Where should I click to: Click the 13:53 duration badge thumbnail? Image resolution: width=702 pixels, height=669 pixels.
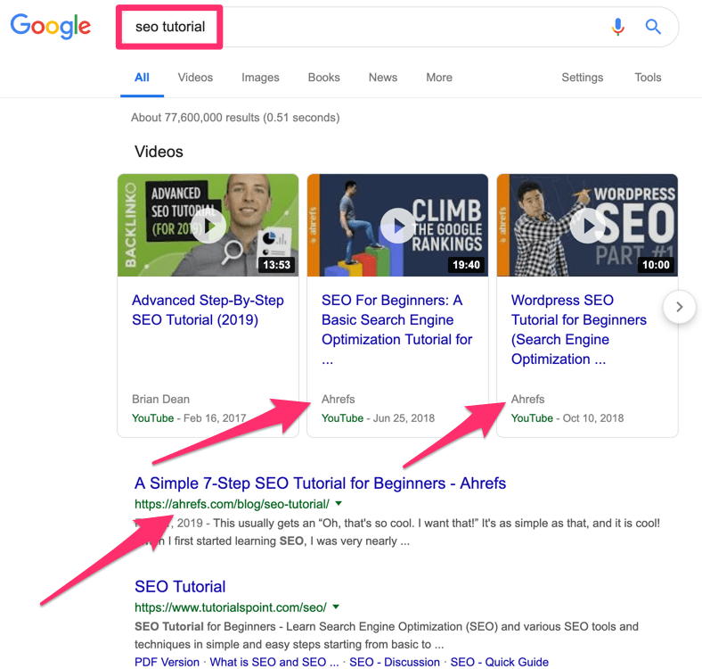coord(277,265)
